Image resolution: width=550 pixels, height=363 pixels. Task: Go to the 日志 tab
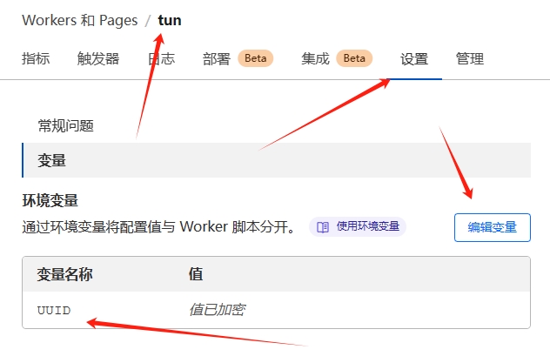tap(161, 59)
